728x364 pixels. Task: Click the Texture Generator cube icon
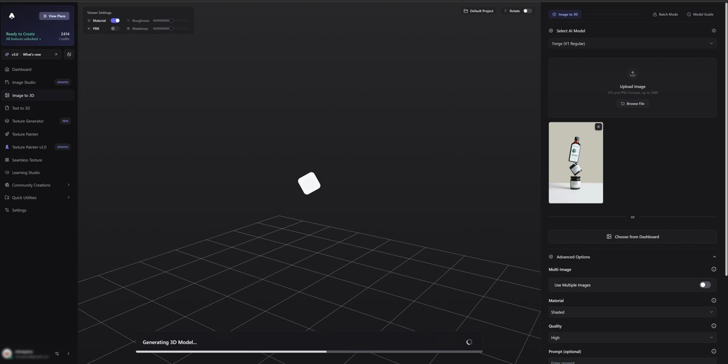(x=7, y=121)
